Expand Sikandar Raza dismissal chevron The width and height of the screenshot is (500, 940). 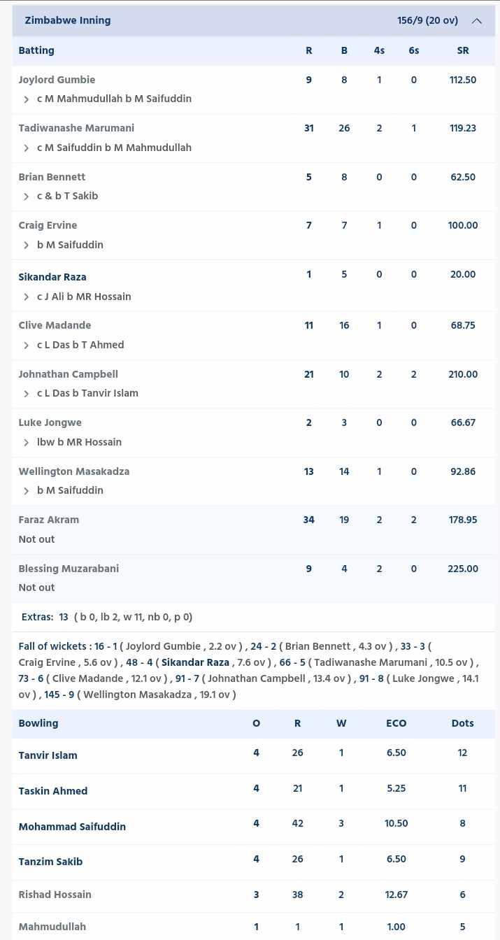27,297
